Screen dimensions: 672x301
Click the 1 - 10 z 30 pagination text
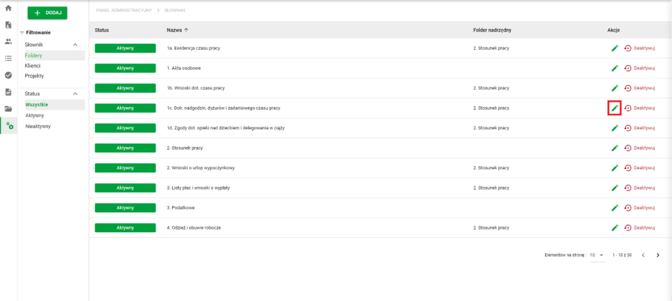pyautogui.click(x=622, y=255)
